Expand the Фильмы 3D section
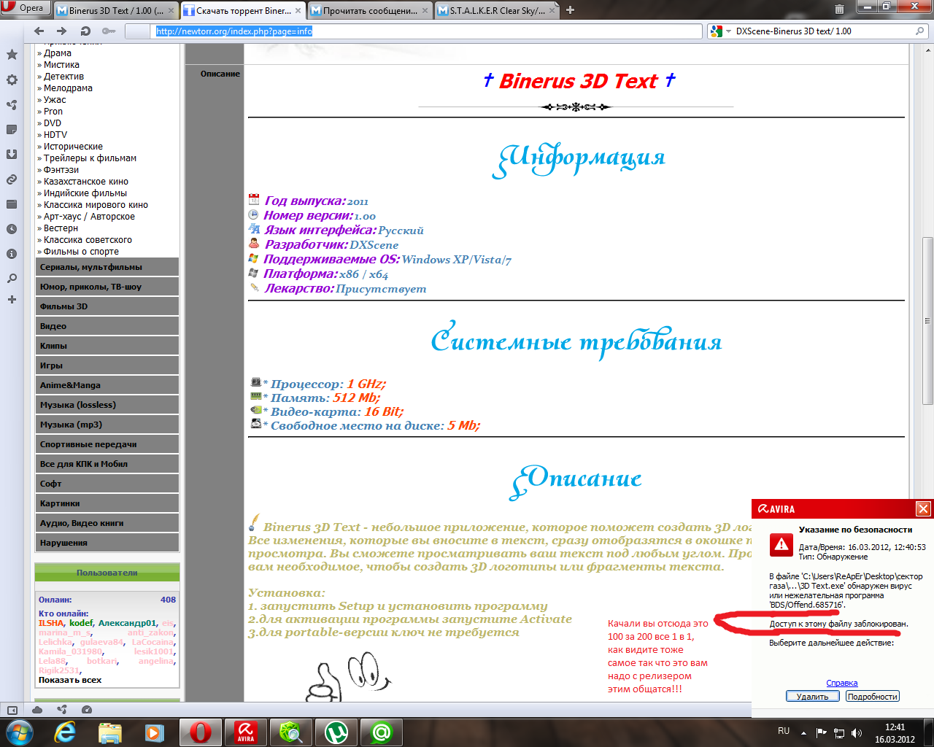Viewport: 934px width, 747px height. point(107,306)
